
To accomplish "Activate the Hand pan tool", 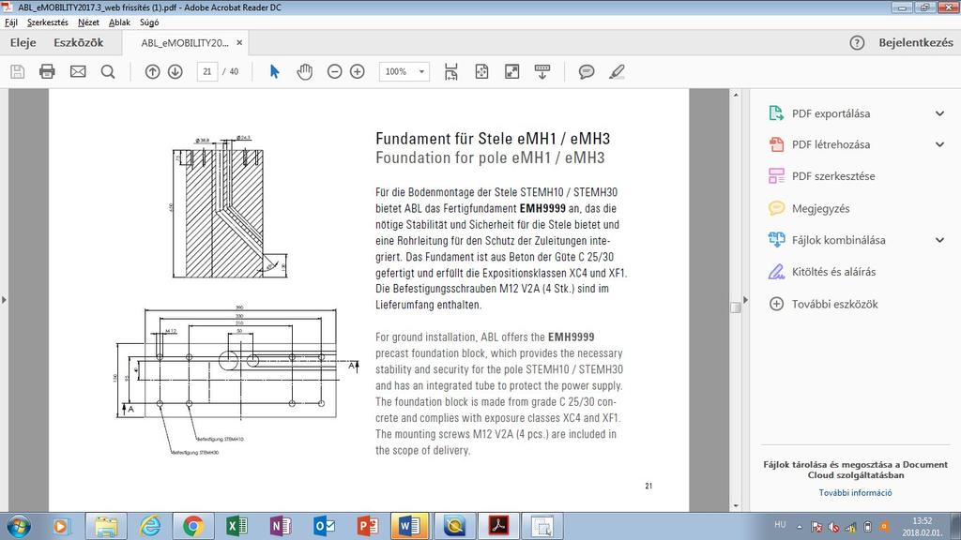I will coord(305,71).
